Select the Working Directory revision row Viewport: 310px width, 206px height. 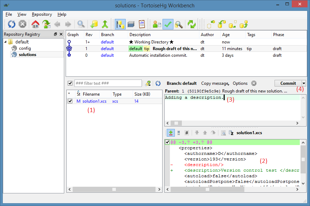[186, 42]
